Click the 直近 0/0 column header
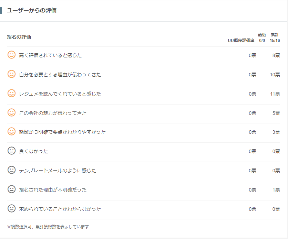This screenshot has height=239, width=288. coord(262,37)
